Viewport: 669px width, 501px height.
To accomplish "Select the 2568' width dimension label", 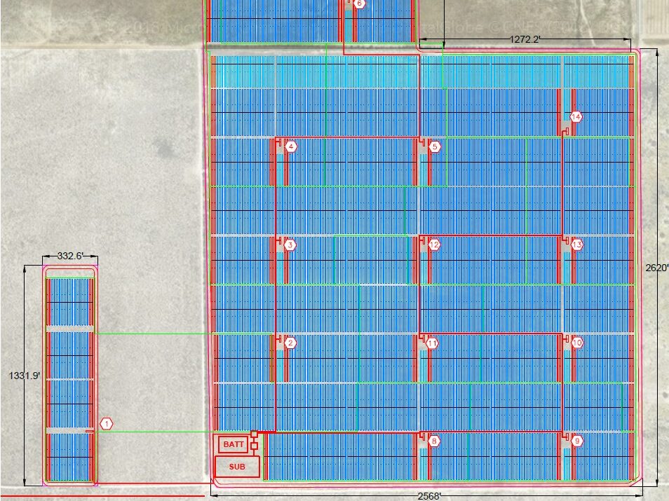I will tap(428, 496).
